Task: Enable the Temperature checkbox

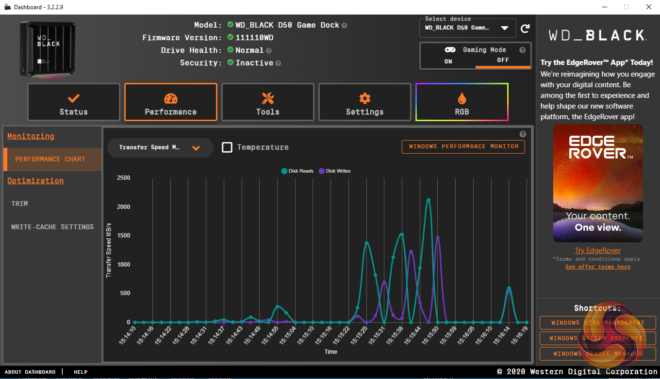Action: pos(227,147)
